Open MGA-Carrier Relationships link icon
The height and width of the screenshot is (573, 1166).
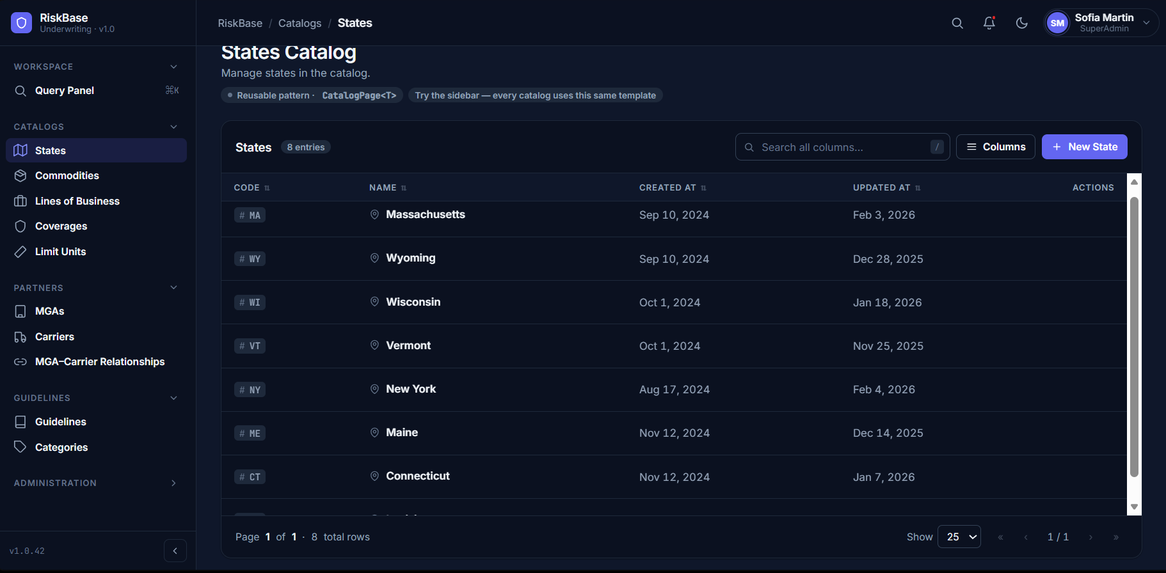click(x=20, y=362)
